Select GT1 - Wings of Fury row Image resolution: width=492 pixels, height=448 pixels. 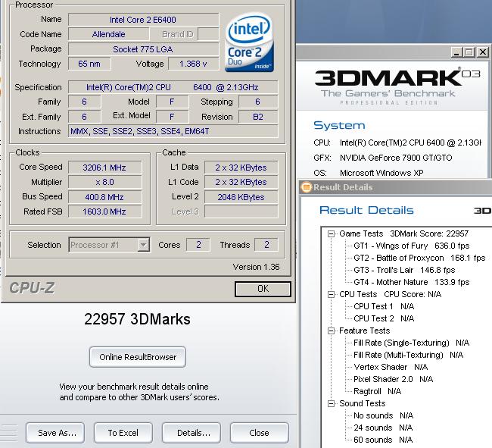coord(411,246)
